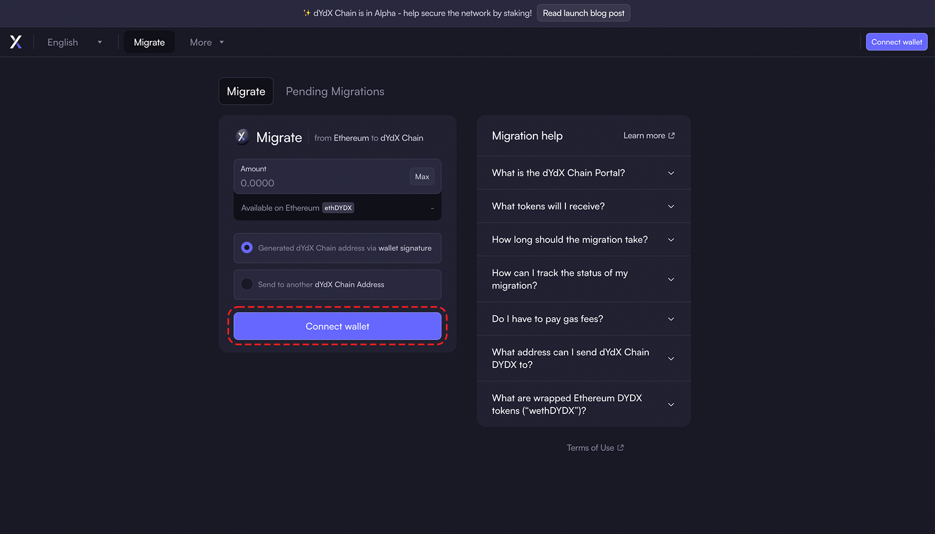The width and height of the screenshot is (935, 534).
Task: Select Generated dYdX Chain address via wallet signature
Action: point(337,248)
